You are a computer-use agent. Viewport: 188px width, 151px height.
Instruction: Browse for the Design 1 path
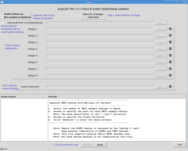pyautogui.click(x=161, y=29)
